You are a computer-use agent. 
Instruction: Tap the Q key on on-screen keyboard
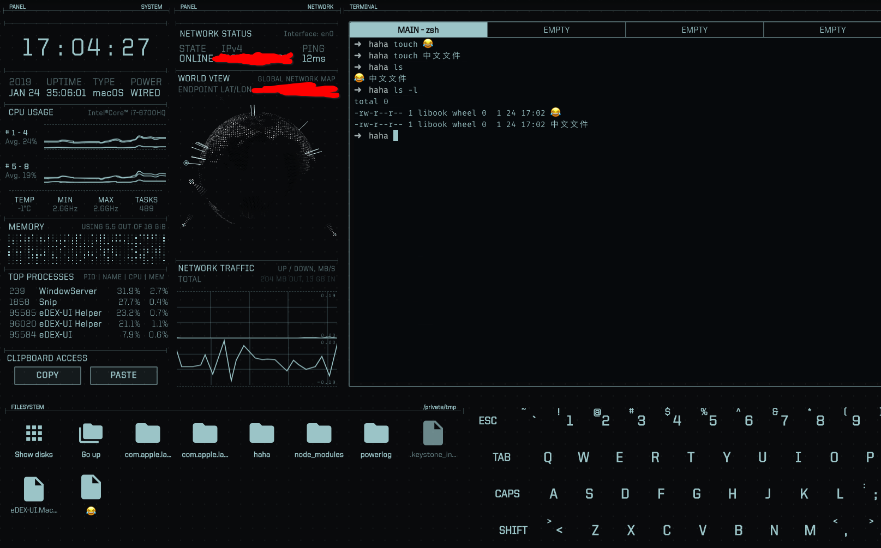point(548,457)
